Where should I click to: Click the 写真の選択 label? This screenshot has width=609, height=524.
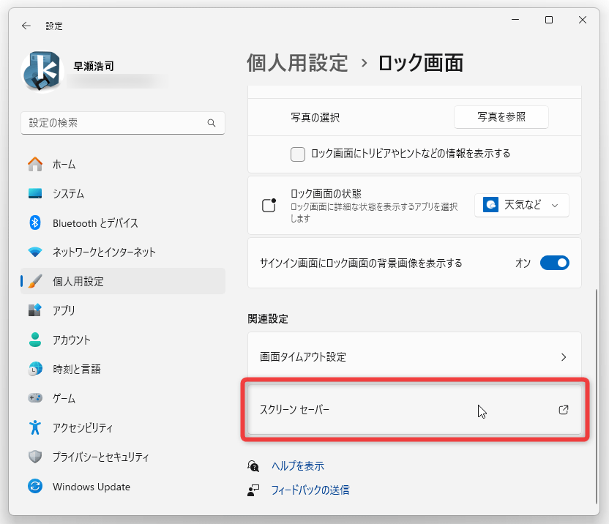click(x=315, y=117)
